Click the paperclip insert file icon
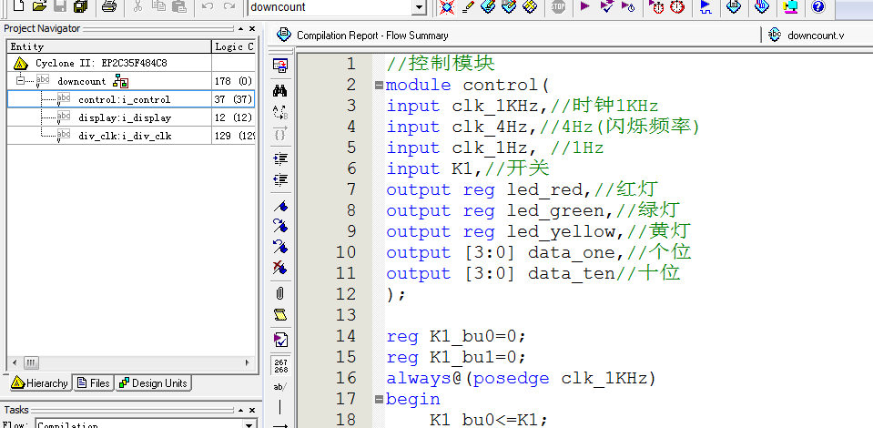The height and width of the screenshot is (428, 873). click(x=280, y=293)
